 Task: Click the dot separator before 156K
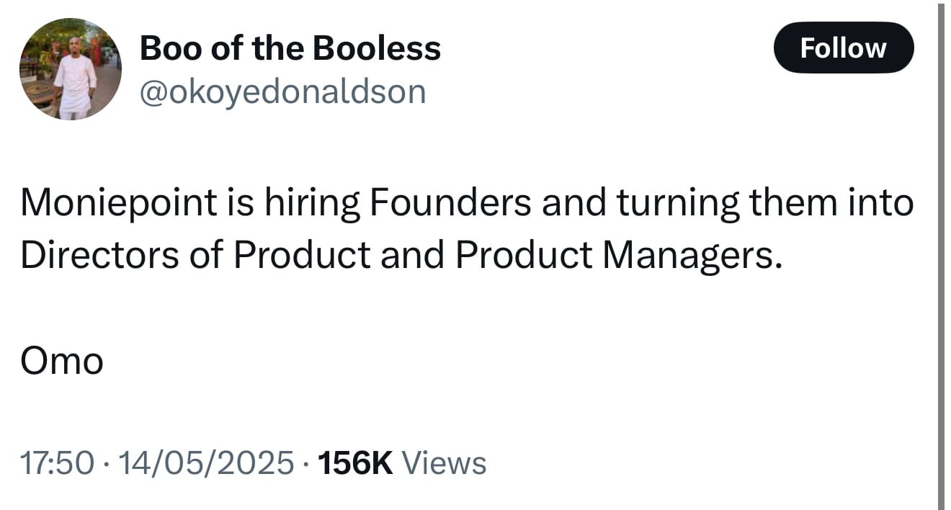point(305,463)
